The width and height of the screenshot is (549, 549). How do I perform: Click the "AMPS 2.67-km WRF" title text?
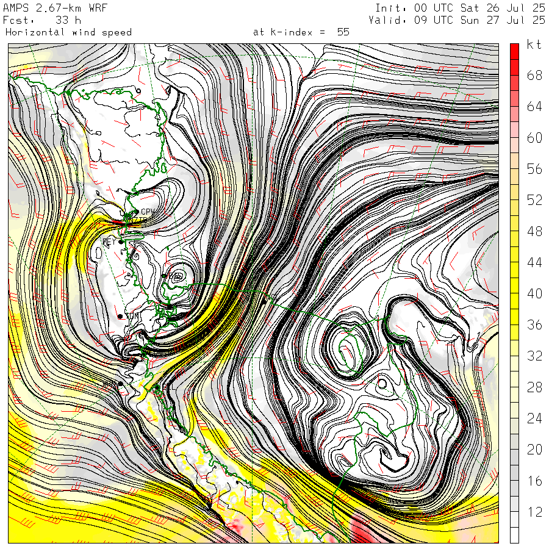(x=55, y=8)
